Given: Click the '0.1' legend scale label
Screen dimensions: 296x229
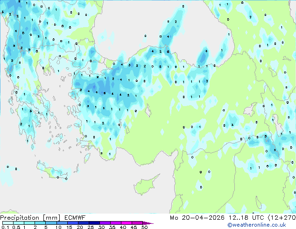Looking at the screenshot, I should [5, 227].
